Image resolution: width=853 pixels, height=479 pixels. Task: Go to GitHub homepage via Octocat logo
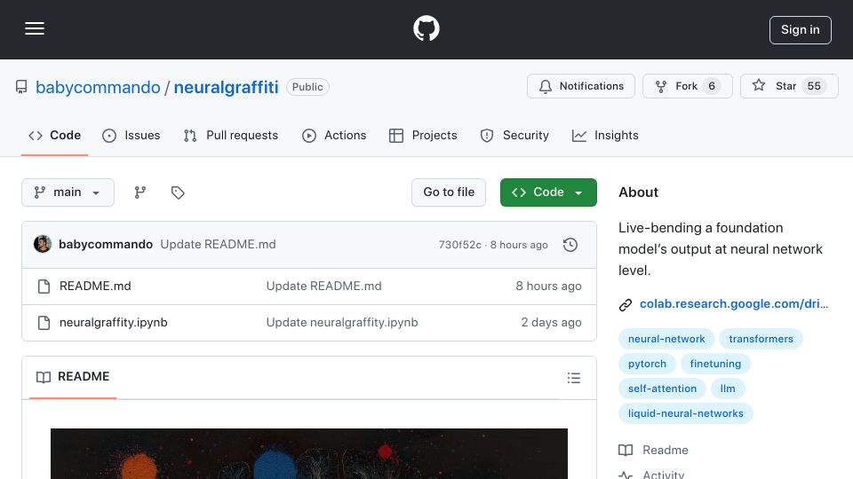[426, 28]
